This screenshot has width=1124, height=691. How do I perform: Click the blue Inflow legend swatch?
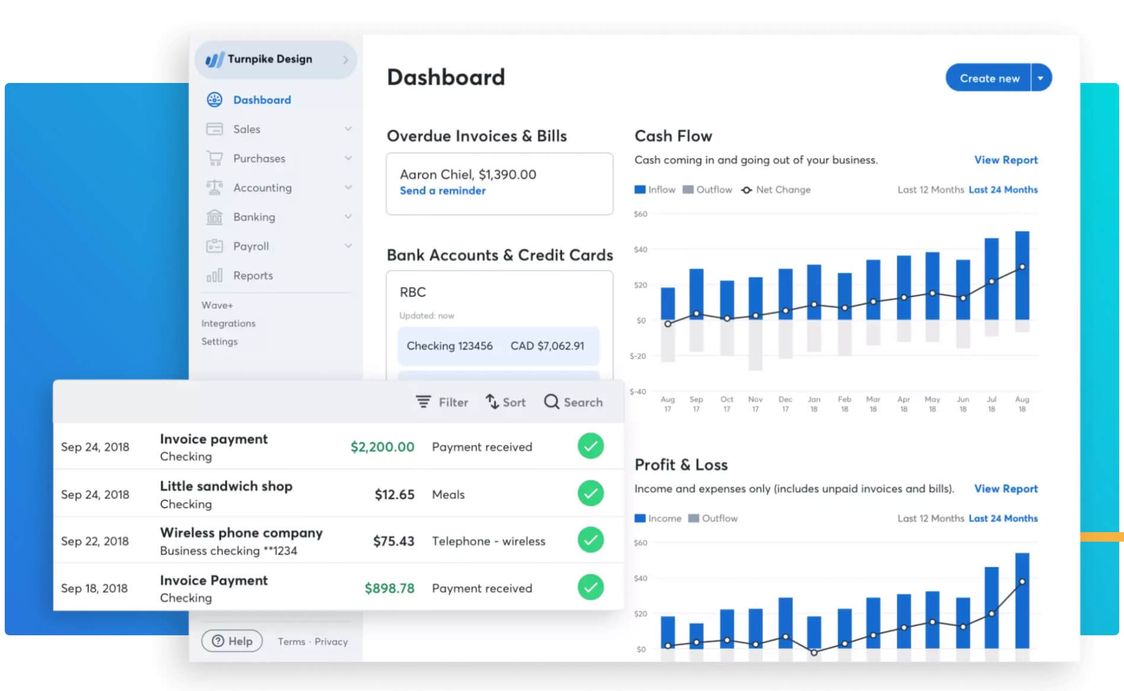(x=640, y=190)
